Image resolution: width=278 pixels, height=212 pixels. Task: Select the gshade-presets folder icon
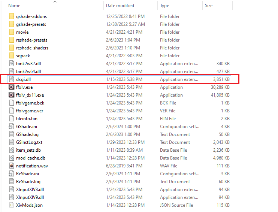pyautogui.click(x=12, y=24)
